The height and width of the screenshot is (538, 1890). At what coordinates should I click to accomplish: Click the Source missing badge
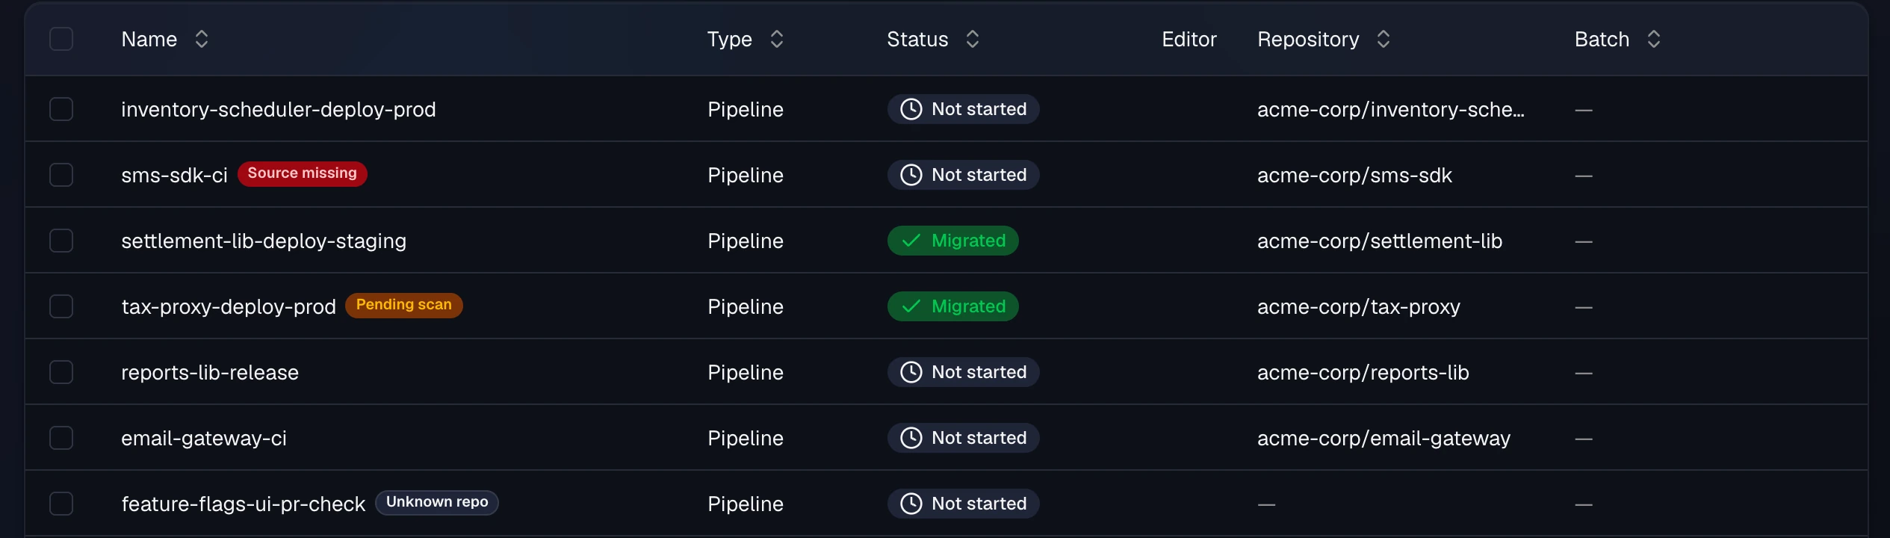pyautogui.click(x=303, y=173)
